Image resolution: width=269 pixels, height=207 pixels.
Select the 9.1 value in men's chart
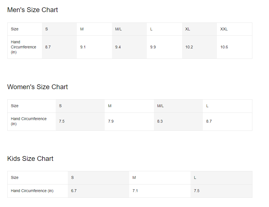(x=83, y=47)
